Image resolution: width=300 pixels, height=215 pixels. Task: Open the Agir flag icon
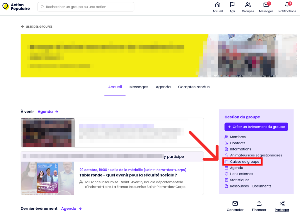[x=232, y=5]
